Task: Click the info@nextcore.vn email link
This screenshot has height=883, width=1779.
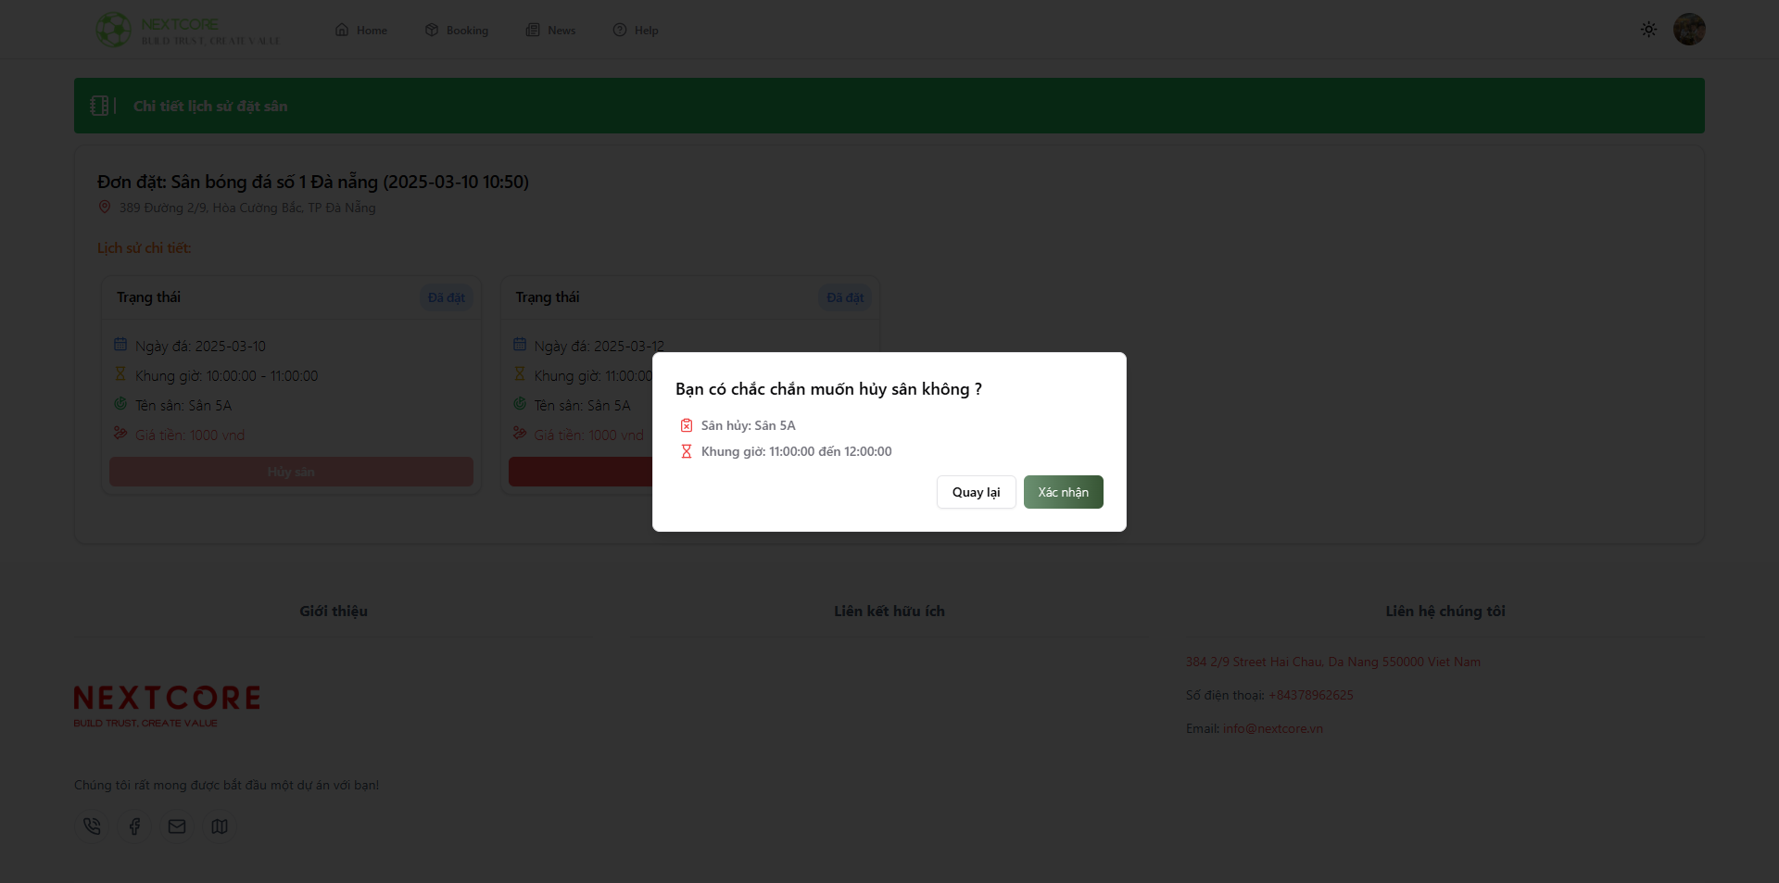Action: click(1272, 728)
